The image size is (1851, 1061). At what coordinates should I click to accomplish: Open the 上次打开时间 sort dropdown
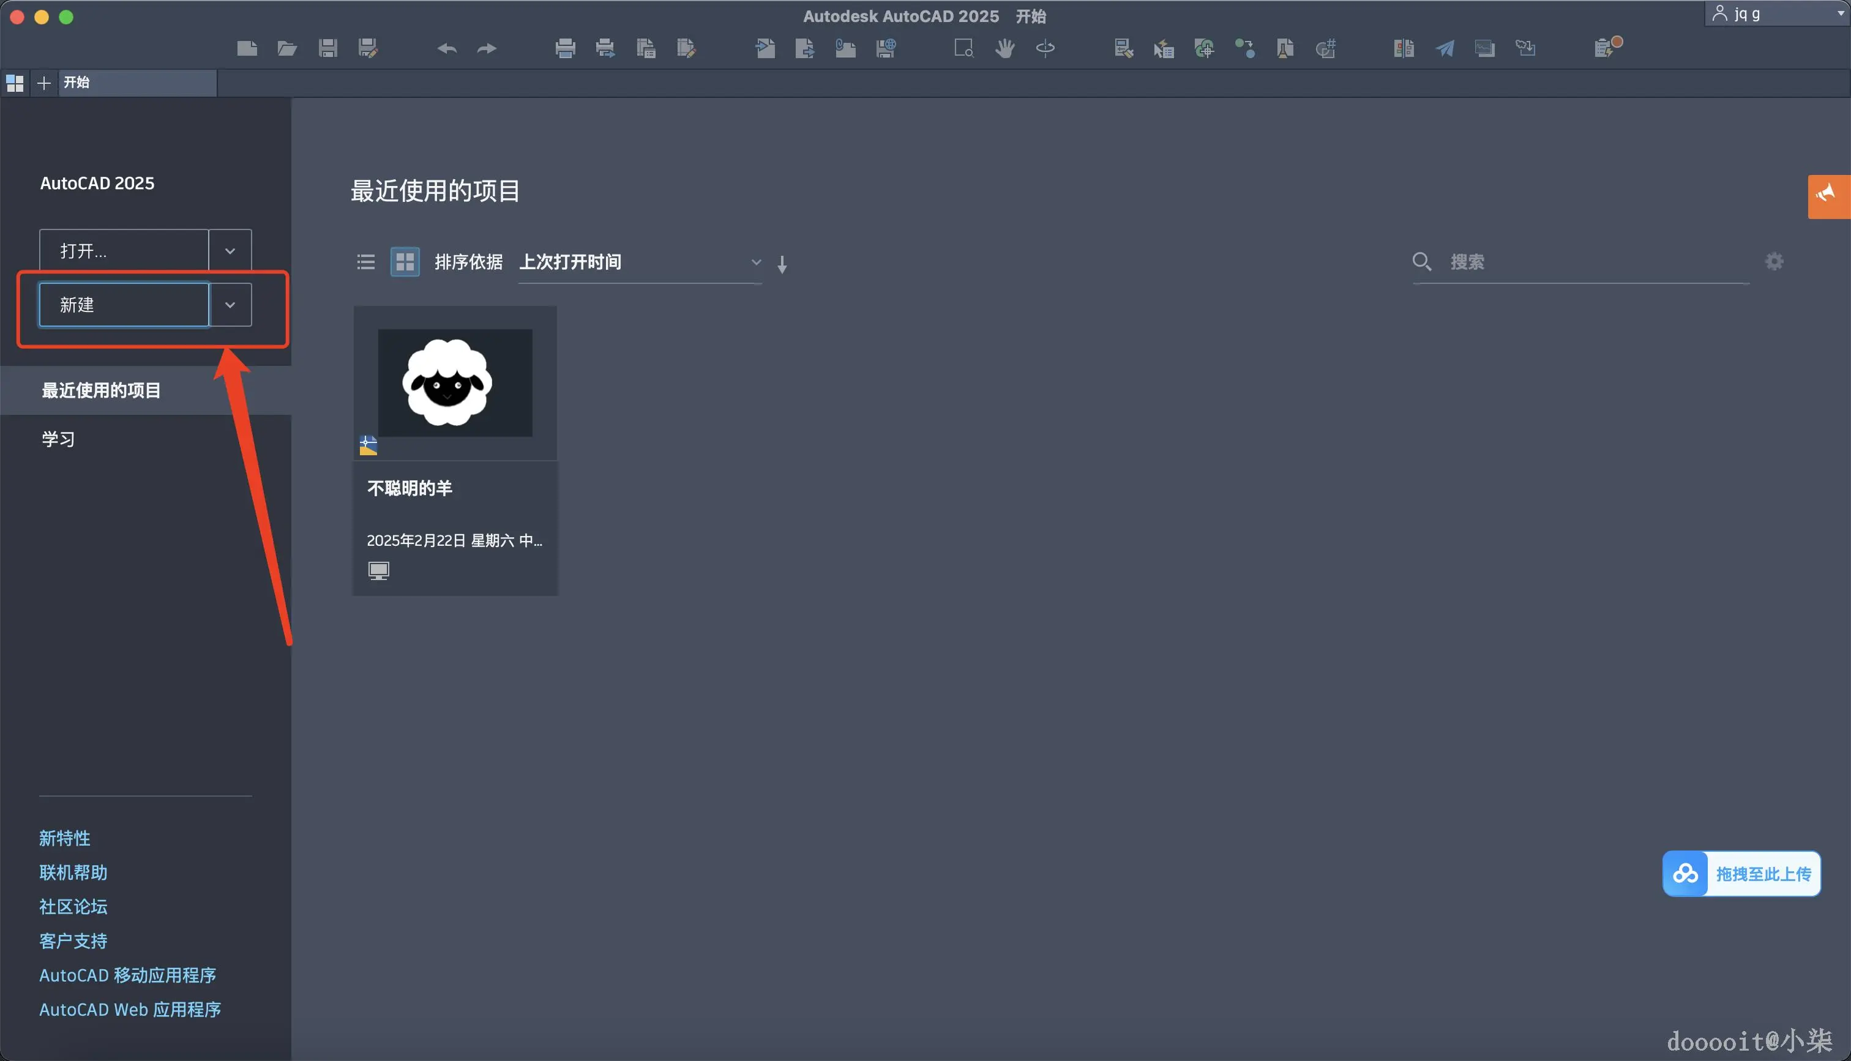[x=756, y=262]
